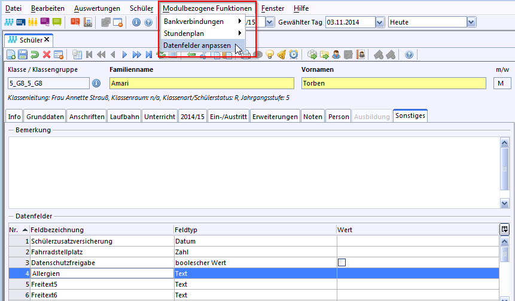515x301 pixels.
Task: Close the Schüler document tab
Action: coord(47,39)
